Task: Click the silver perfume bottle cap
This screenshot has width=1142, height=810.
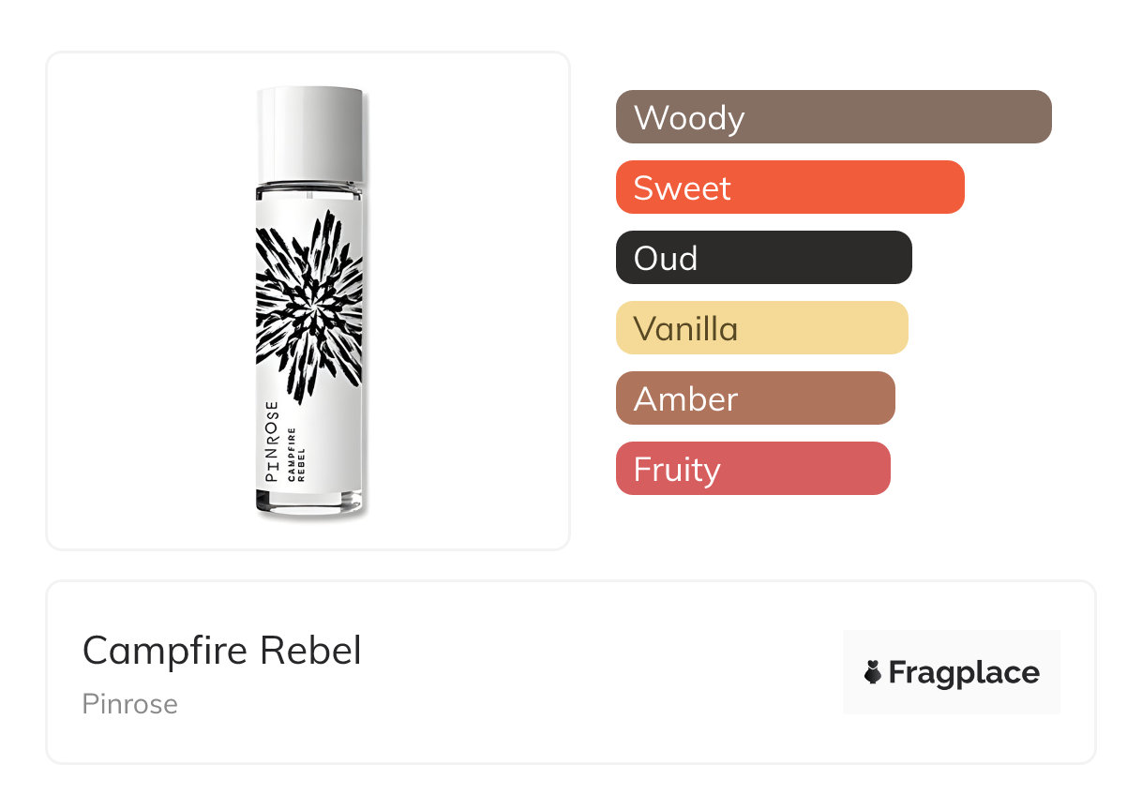Action: click(x=309, y=134)
